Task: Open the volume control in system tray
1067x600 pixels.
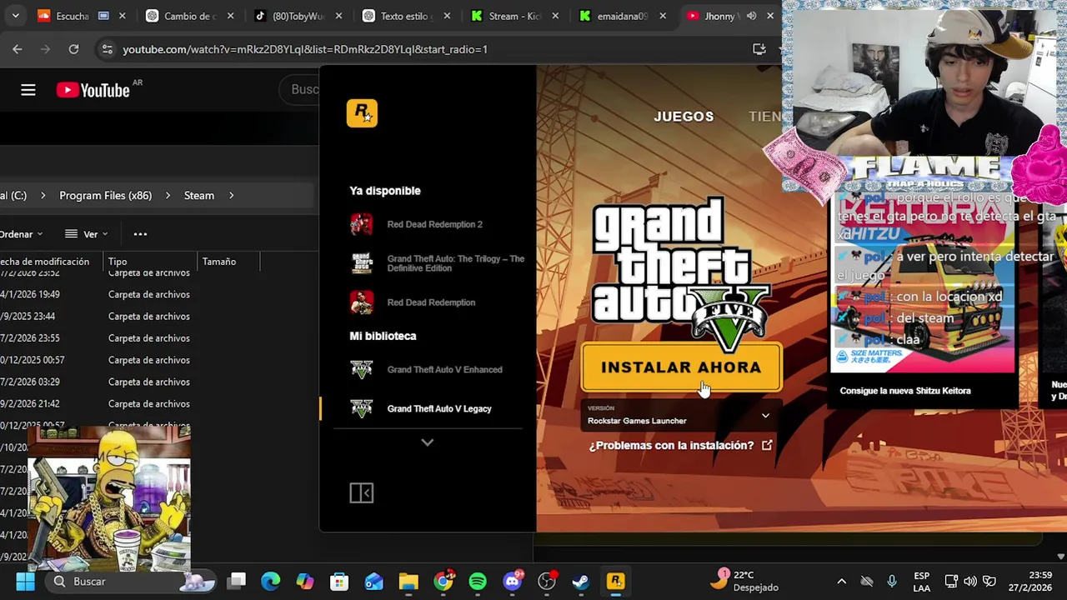Action: pos(970,582)
